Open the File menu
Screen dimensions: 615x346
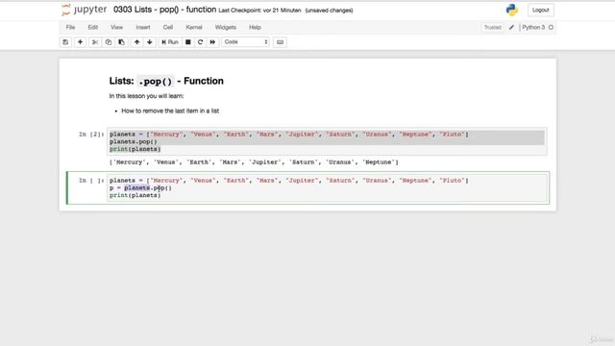point(70,28)
